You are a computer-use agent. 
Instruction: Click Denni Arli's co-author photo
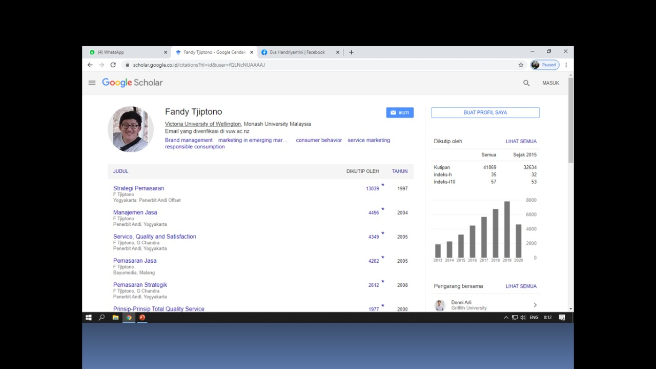[x=440, y=305]
